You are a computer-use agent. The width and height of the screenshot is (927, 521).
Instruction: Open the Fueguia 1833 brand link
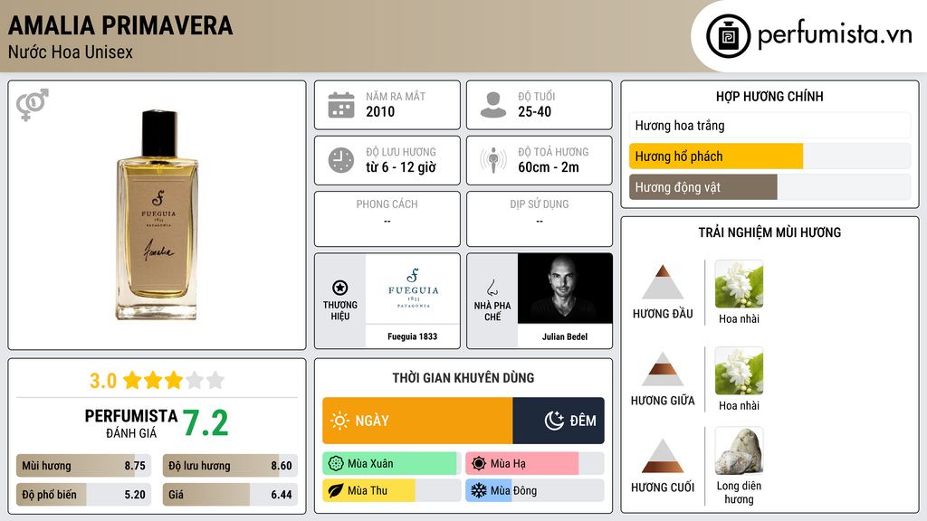(x=413, y=336)
